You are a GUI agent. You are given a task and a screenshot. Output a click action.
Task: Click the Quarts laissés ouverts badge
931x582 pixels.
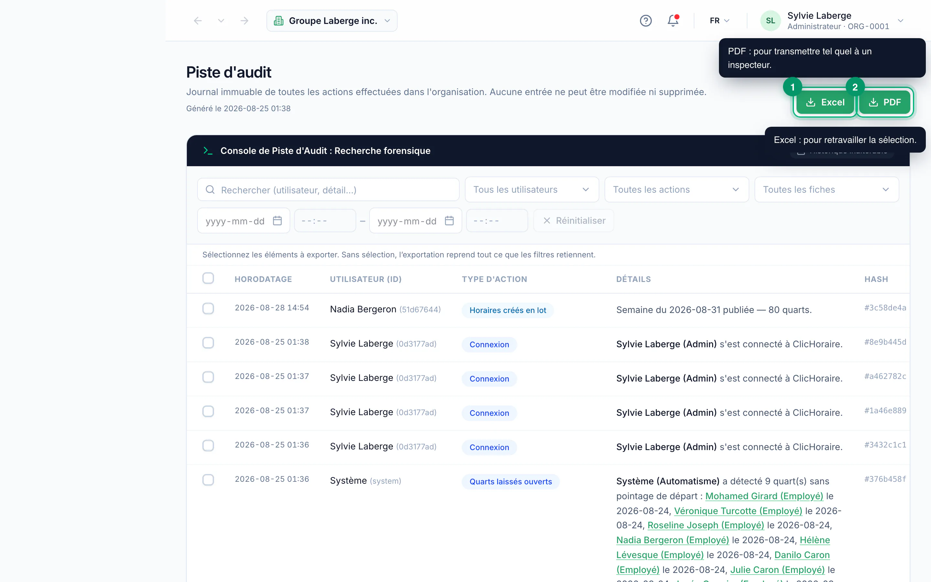click(510, 482)
